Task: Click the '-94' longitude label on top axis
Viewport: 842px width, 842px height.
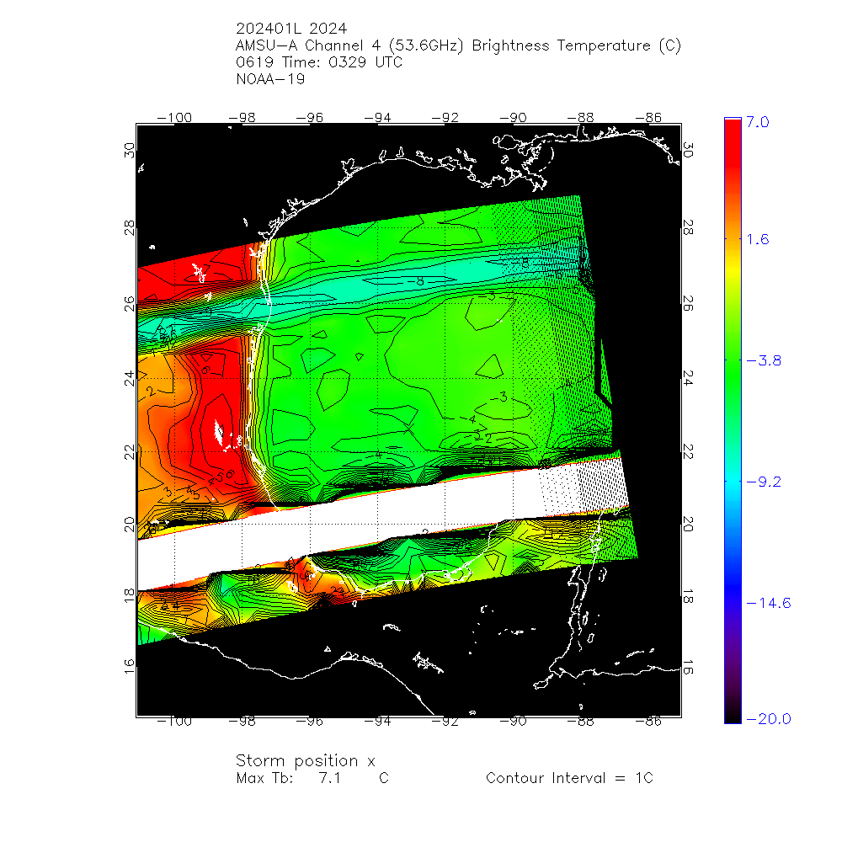Action: pyautogui.click(x=377, y=118)
